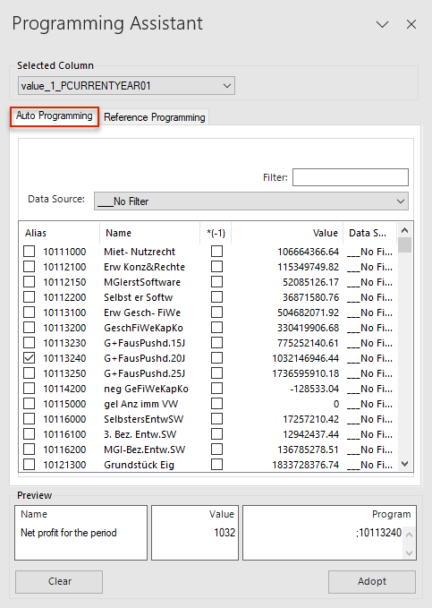
Task: Switch to Auto Programming tab
Action: [55, 116]
